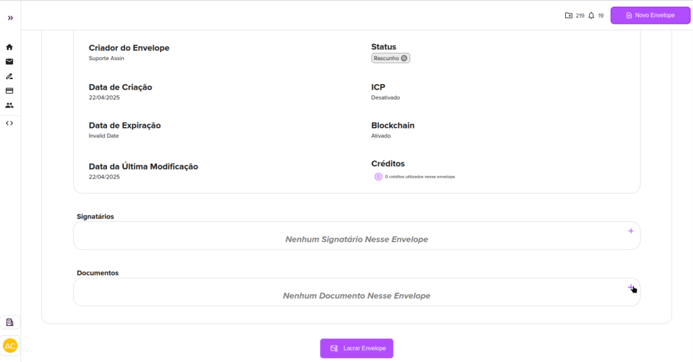This screenshot has width=693, height=362.
Task: Open the envelopes mail icon in sidebar
Action: coord(9,62)
